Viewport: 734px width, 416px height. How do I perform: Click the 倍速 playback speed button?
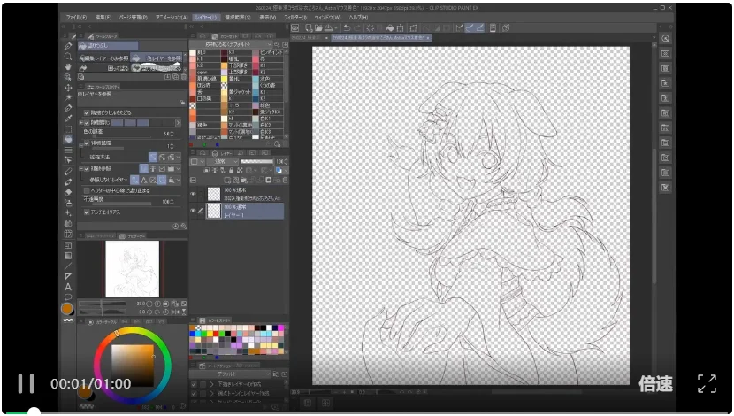[656, 384]
